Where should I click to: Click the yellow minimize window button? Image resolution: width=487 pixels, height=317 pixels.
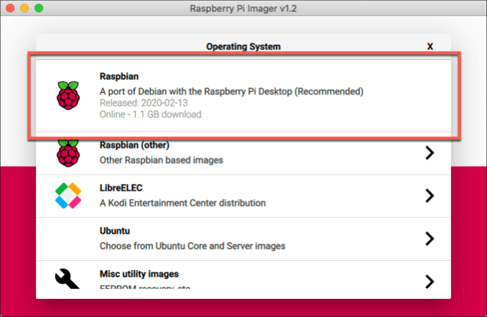pos(24,8)
